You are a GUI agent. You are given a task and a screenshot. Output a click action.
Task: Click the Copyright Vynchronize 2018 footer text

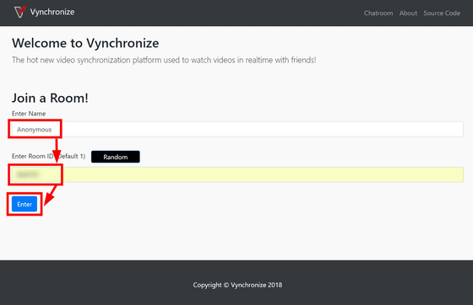click(x=237, y=285)
